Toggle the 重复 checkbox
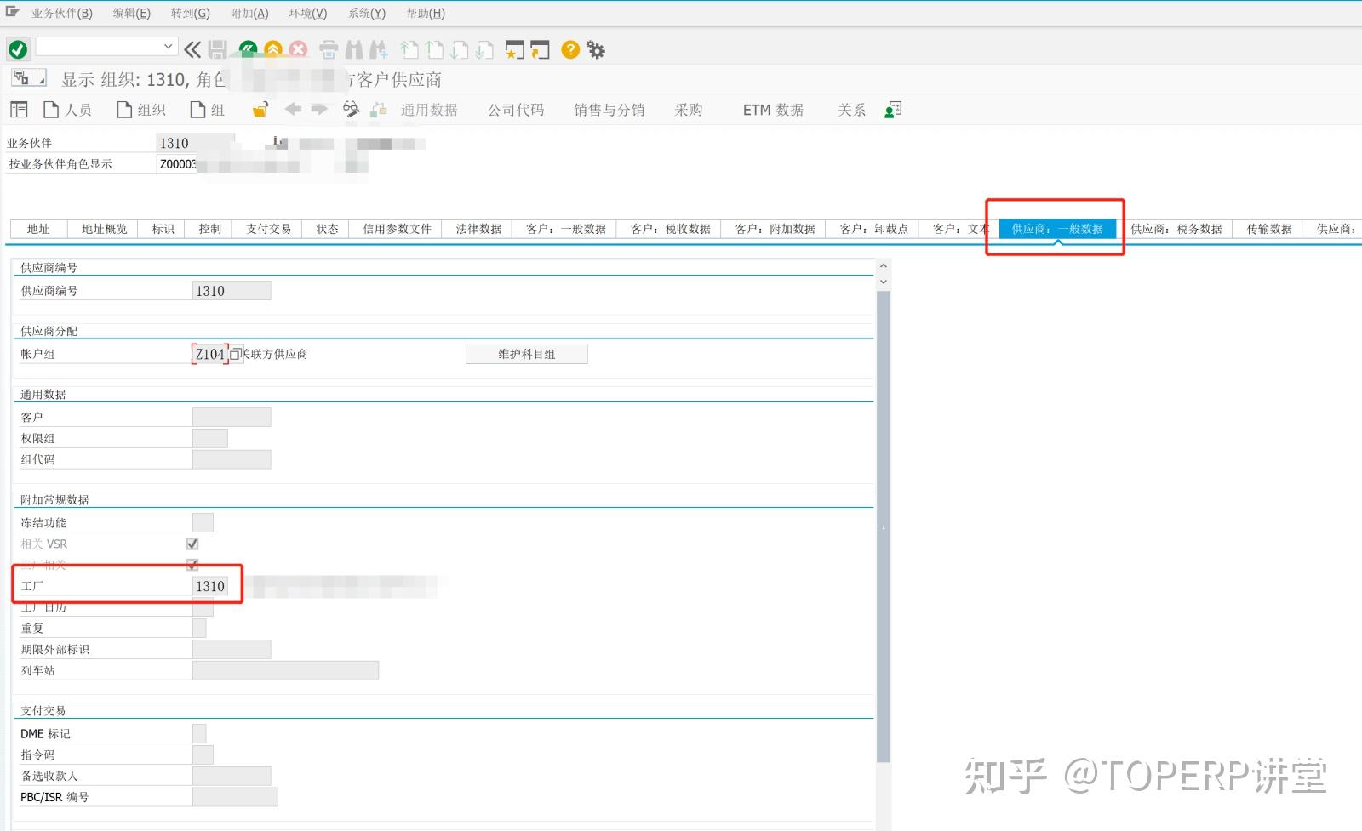This screenshot has height=831, width=1362. coord(197,628)
